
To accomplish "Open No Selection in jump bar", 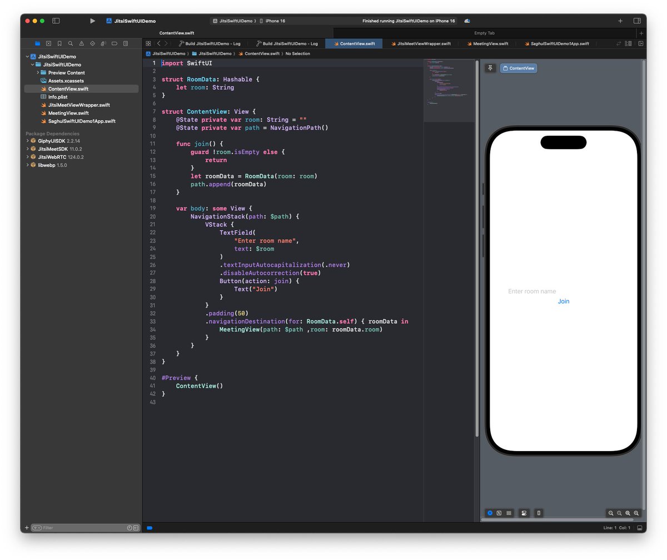I will tap(298, 53).
